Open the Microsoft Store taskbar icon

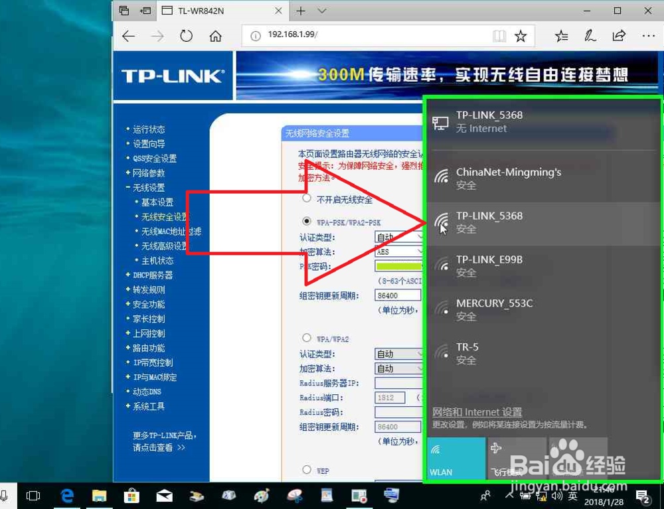click(131, 496)
